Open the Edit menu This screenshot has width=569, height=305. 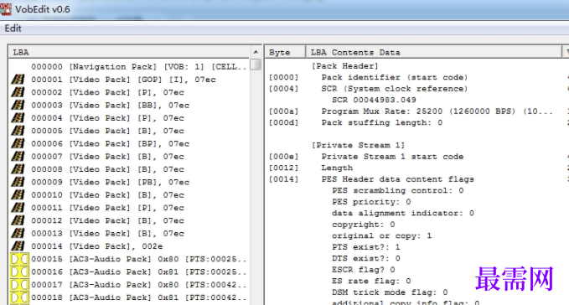(x=13, y=28)
